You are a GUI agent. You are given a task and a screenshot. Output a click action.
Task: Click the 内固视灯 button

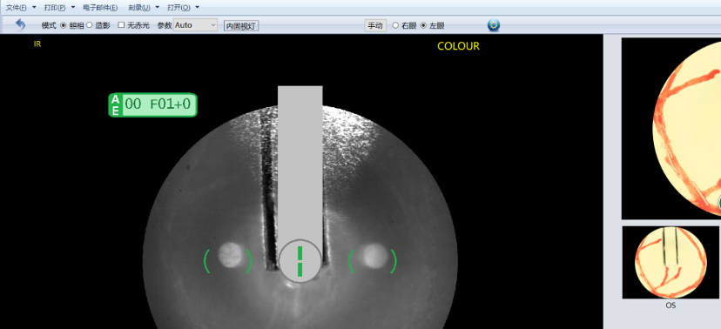coord(241,26)
